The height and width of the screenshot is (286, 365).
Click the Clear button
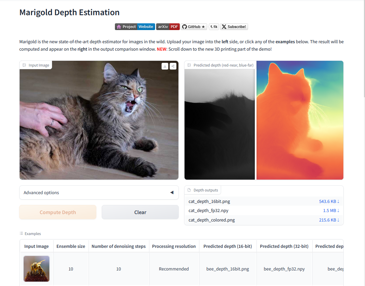(140, 212)
